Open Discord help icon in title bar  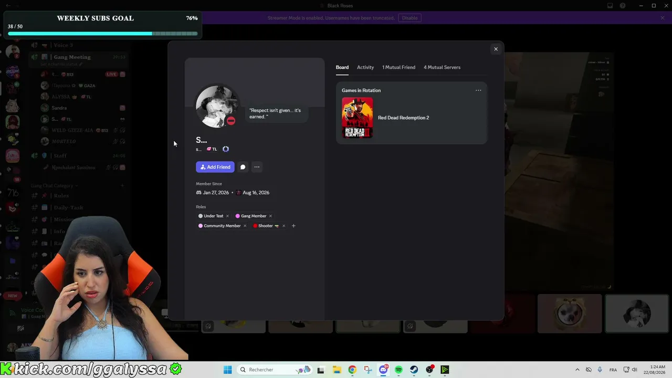tap(623, 6)
